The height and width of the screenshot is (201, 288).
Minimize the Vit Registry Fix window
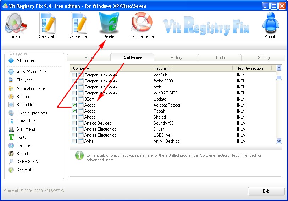coord(265,6)
